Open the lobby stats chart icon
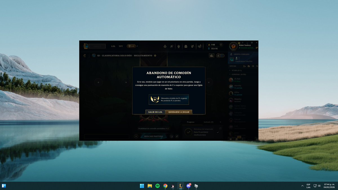Viewport: 338px width, 190px height. tap(212, 56)
